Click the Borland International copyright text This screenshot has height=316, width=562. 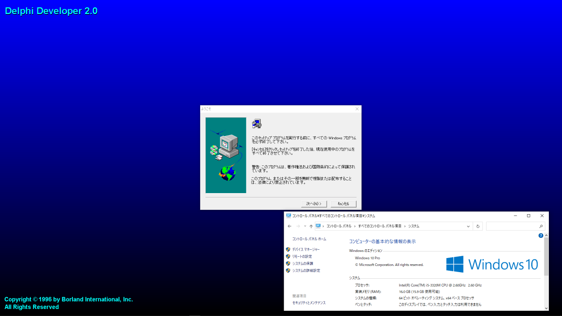pos(68,303)
